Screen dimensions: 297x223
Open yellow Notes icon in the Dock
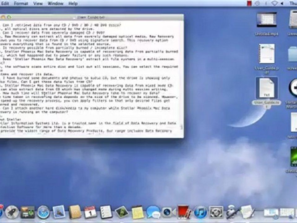point(137,212)
